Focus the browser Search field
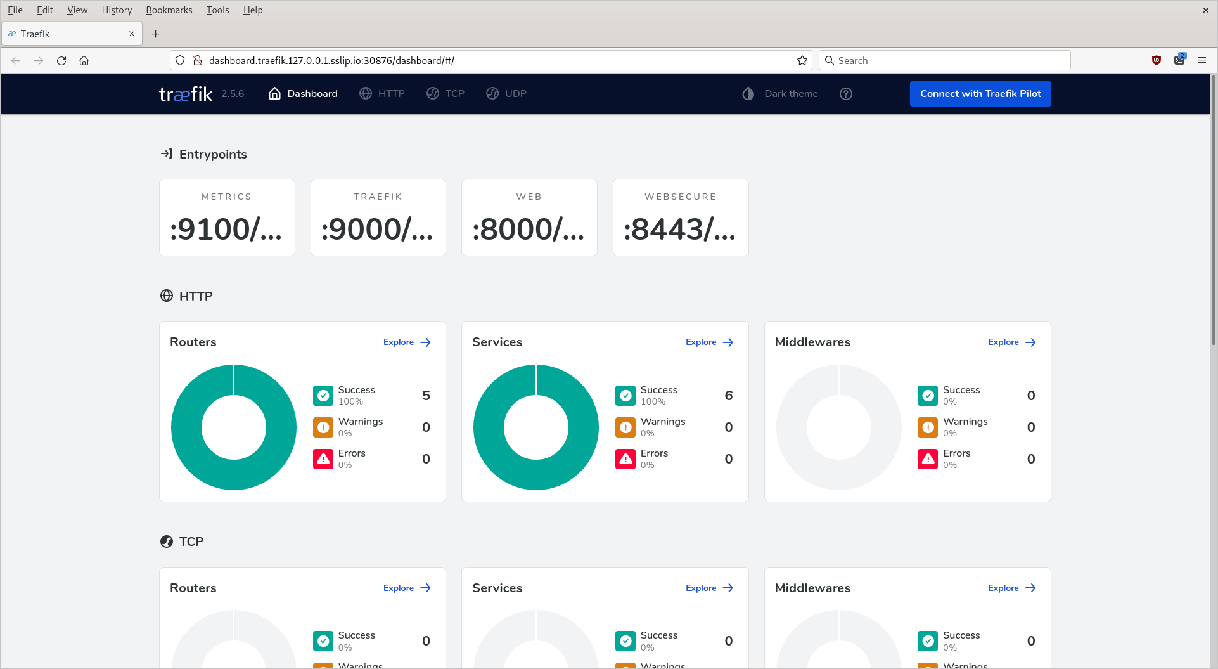This screenshot has height=669, width=1218. [945, 61]
